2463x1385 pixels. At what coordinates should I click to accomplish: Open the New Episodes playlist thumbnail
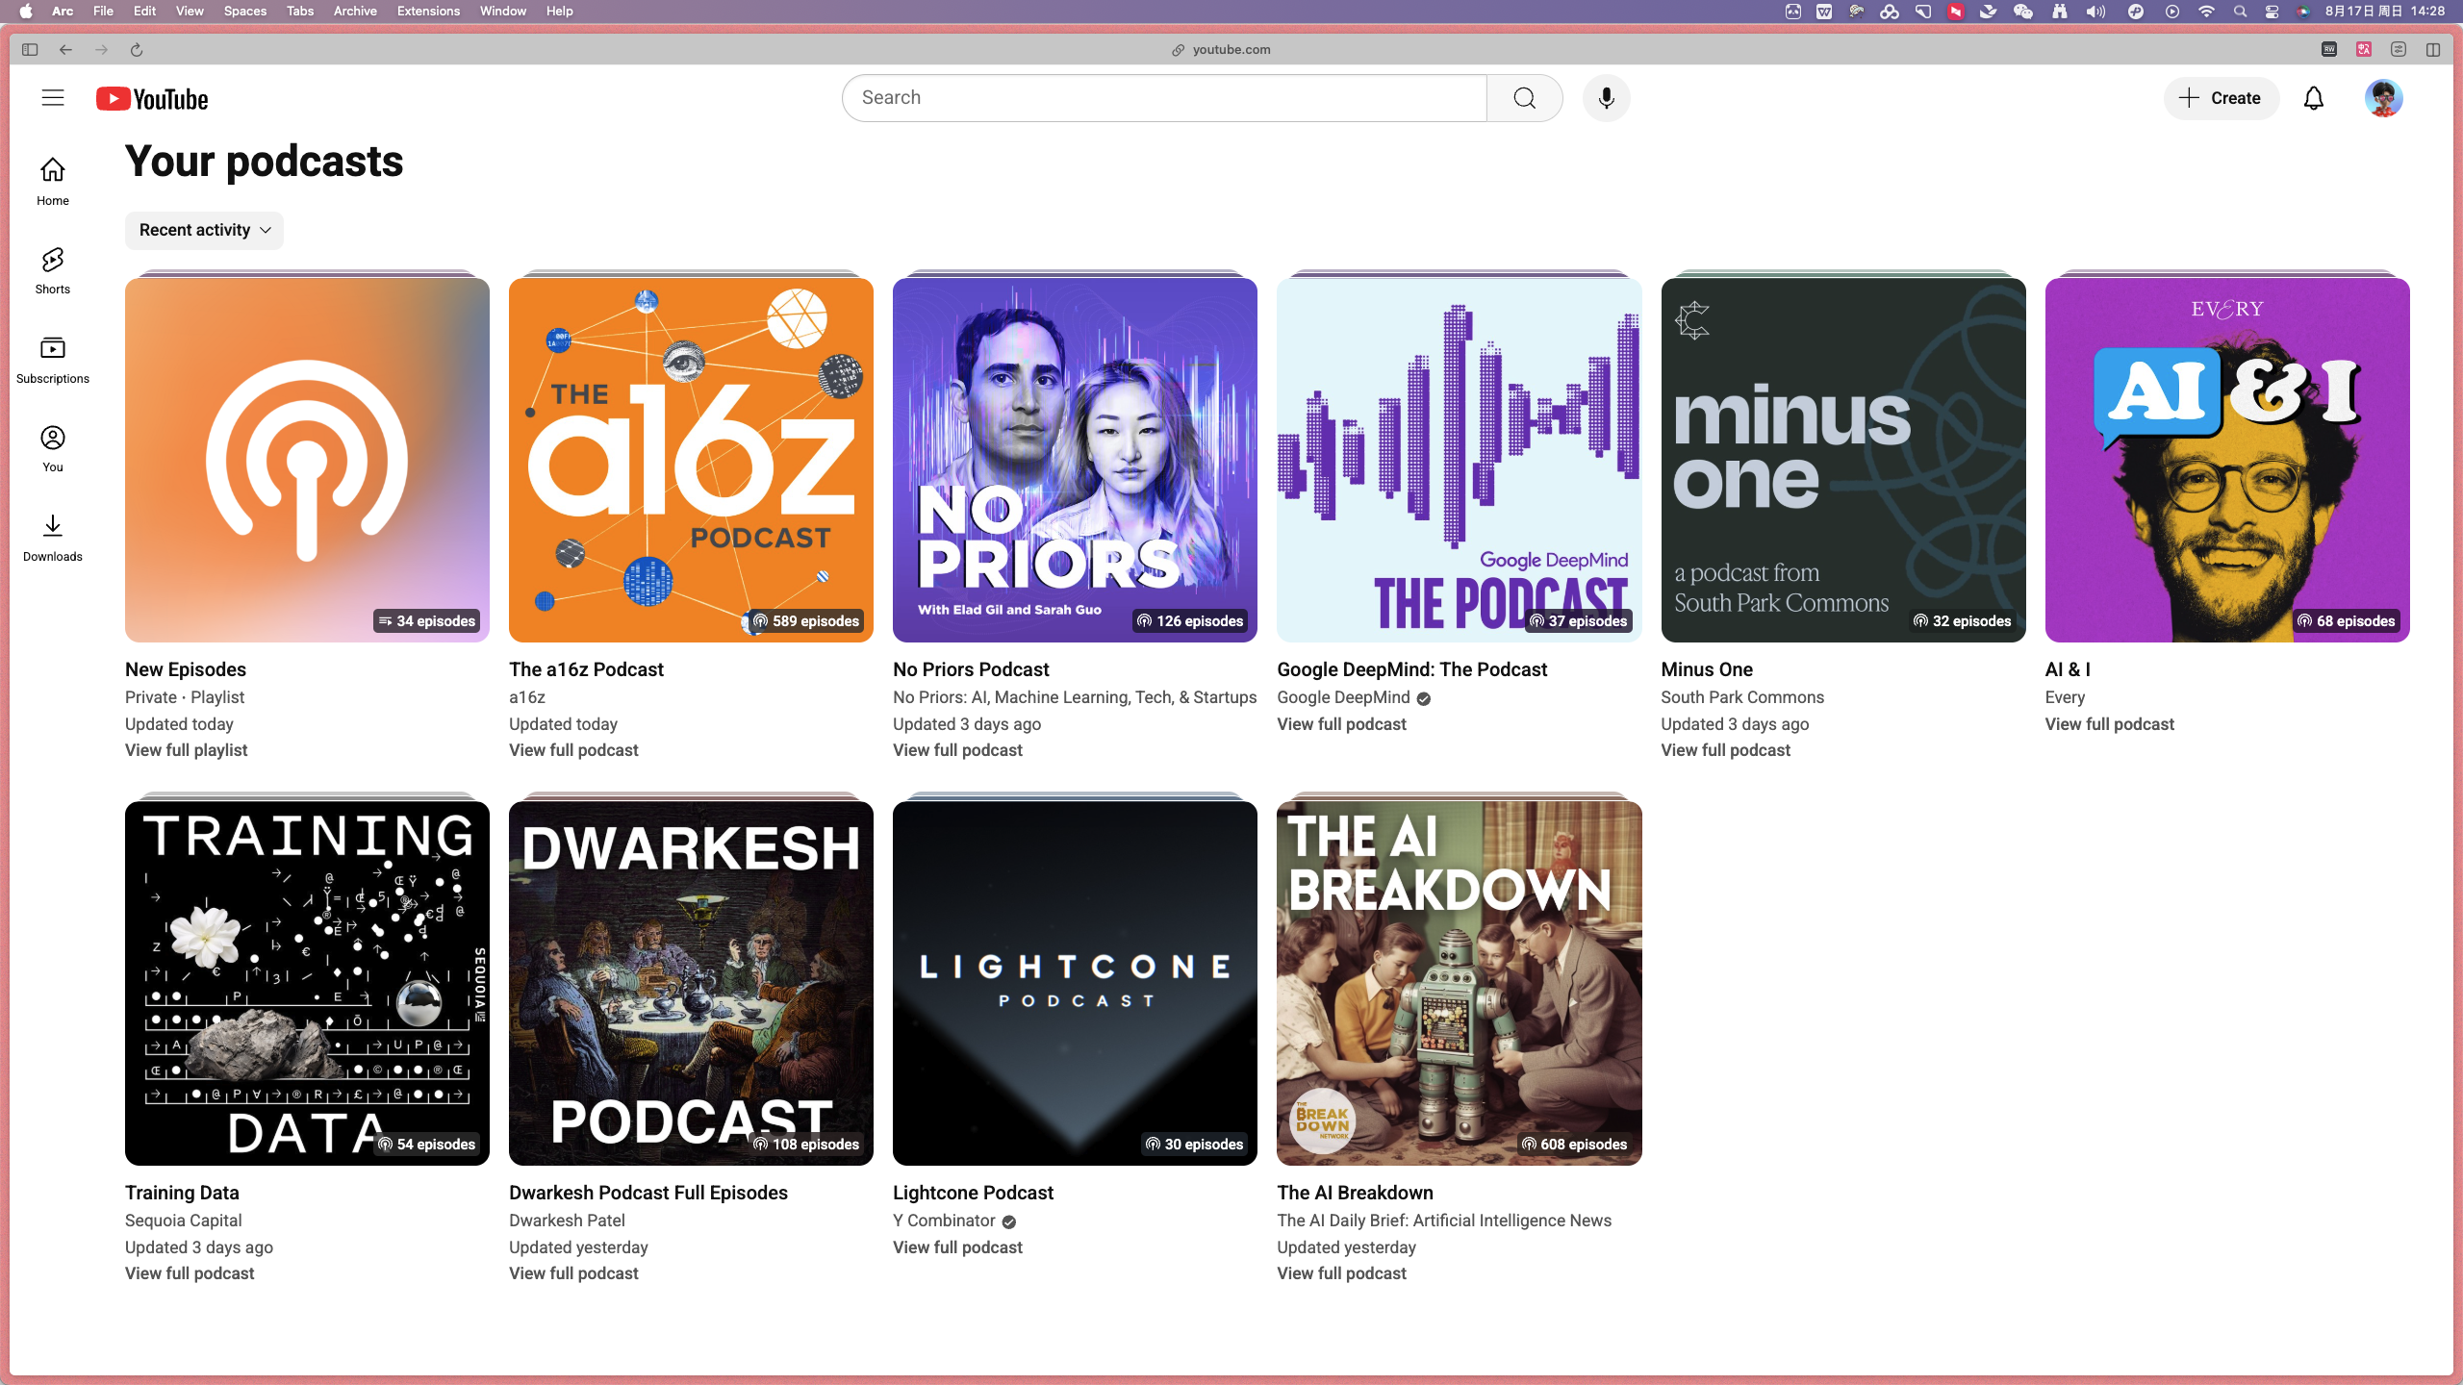307,460
